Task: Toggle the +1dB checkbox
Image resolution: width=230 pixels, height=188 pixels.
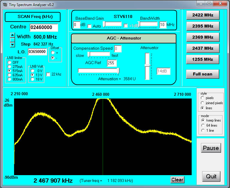Action: [x=125, y=26]
